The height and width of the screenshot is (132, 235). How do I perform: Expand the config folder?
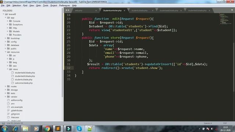coord(6,41)
